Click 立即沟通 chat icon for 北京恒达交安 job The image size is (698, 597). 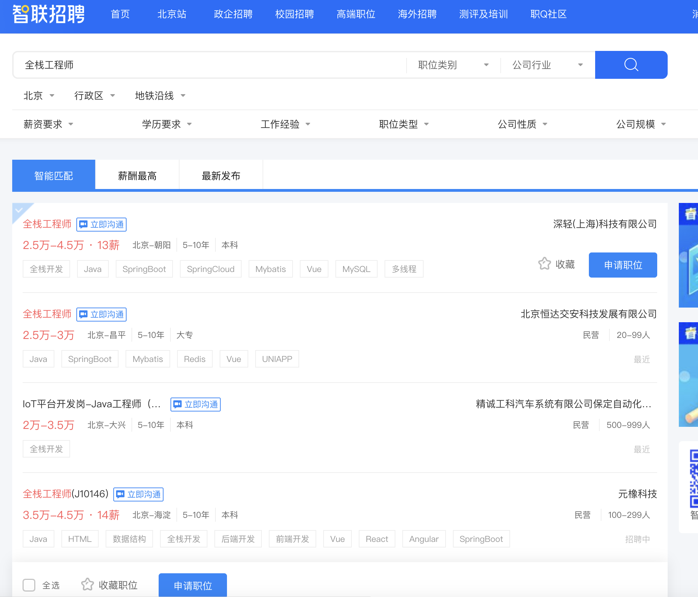pyautogui.click(x=84, y=314)
